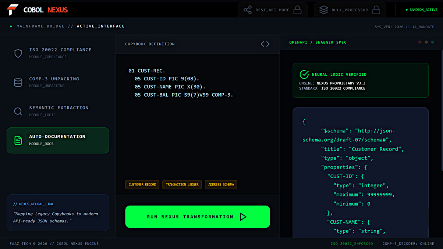Click the "minimum": 0 JSON line

(352, 204)
